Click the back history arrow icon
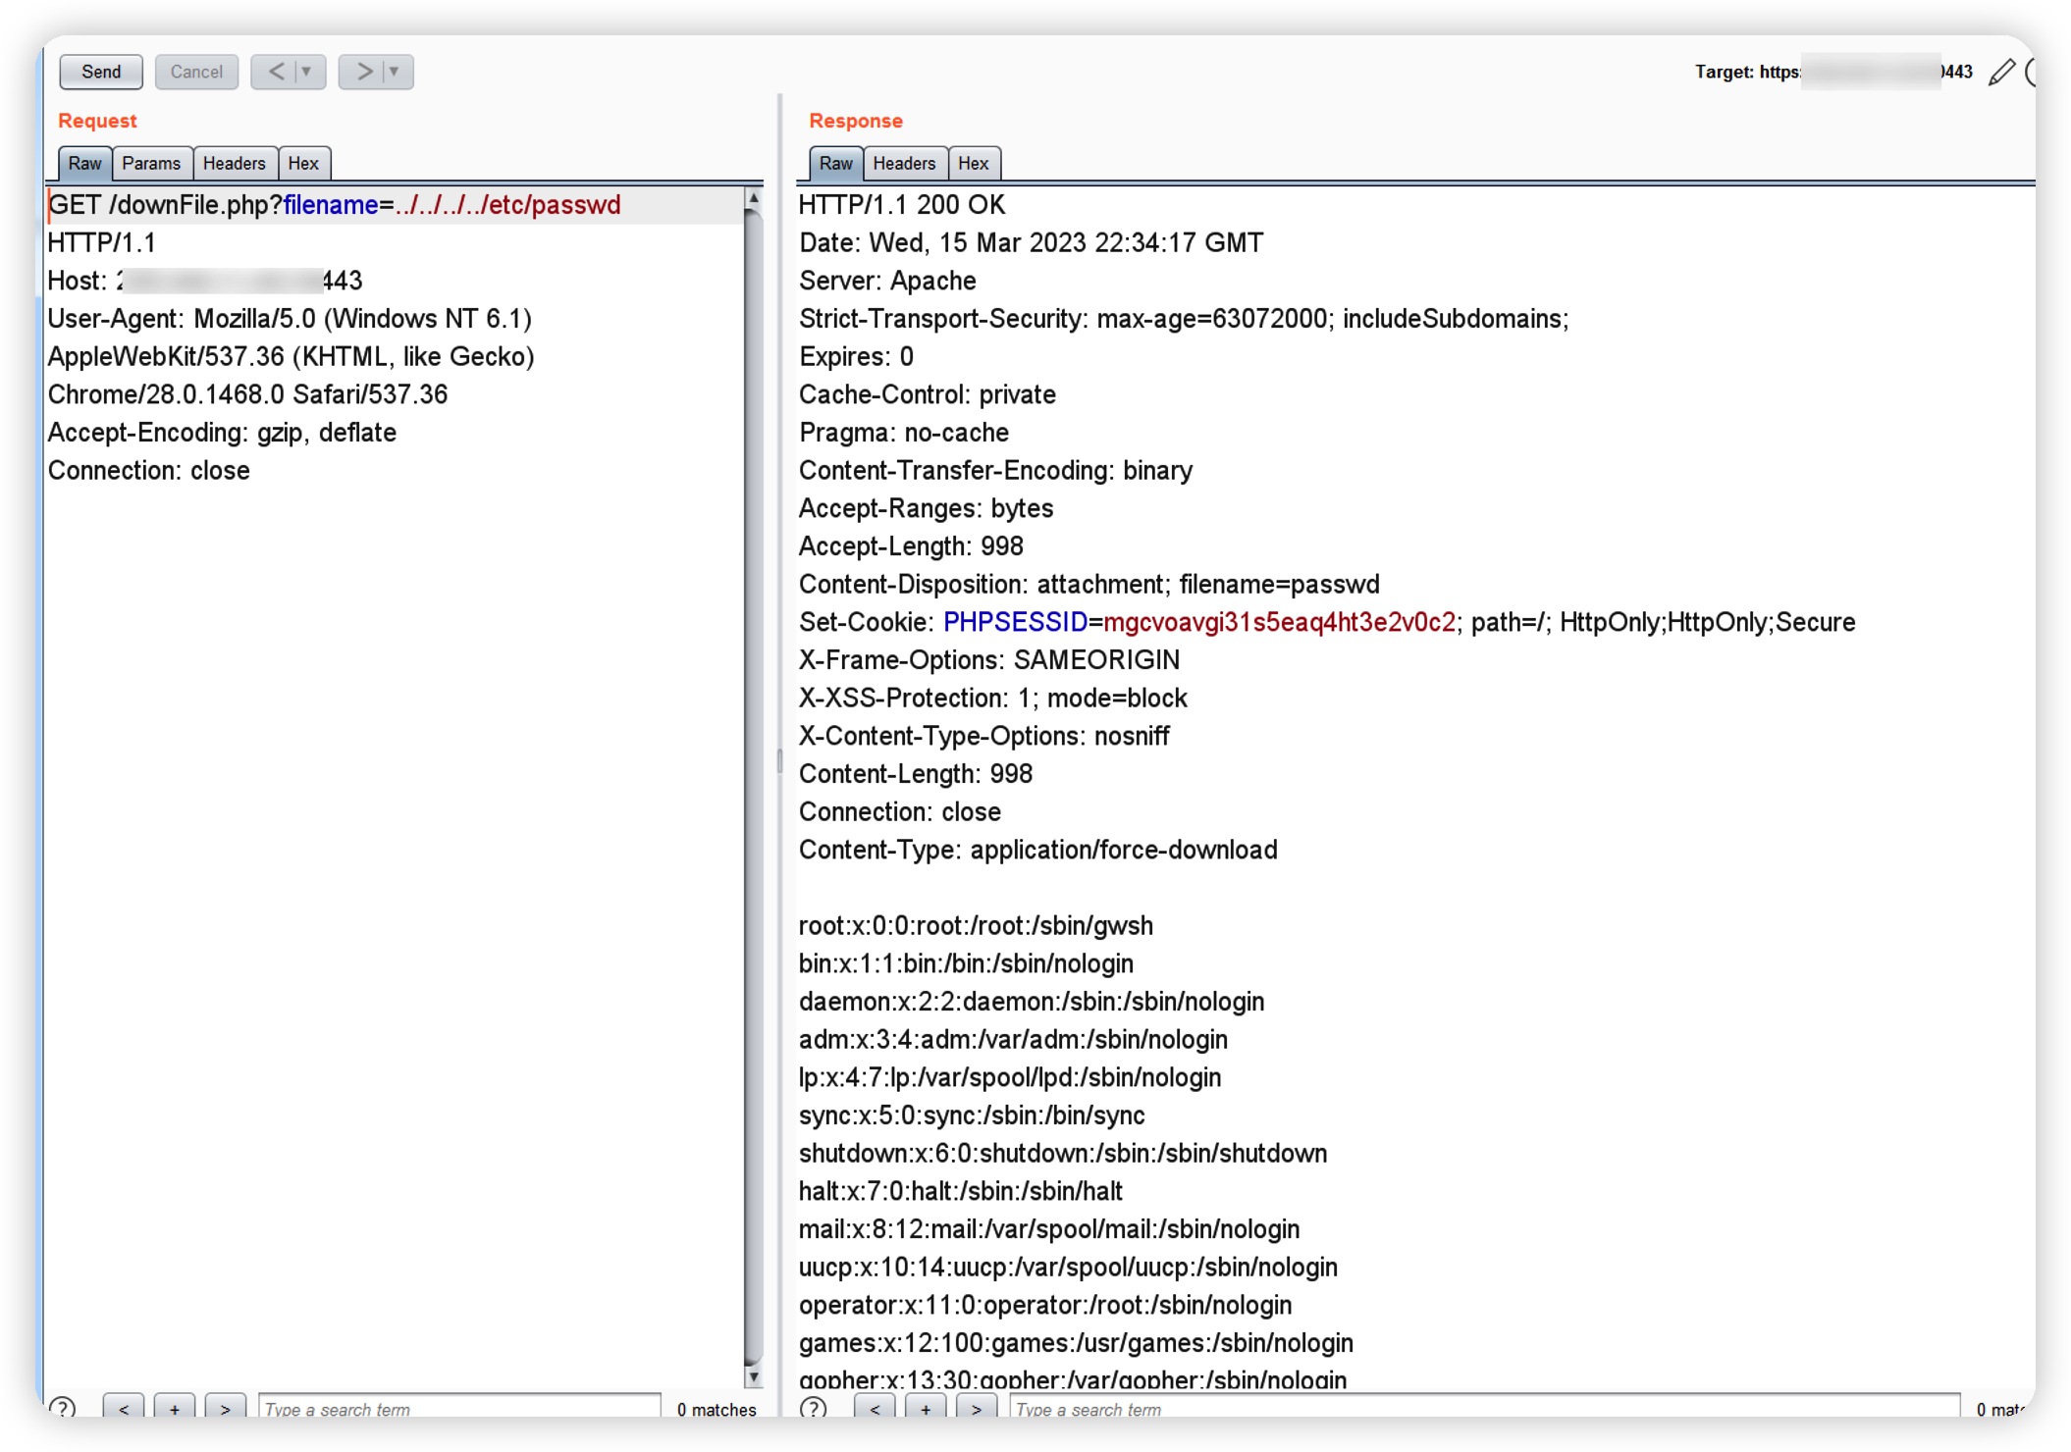This screenshot has width=2071, height=1452. [x=276, y=72]
